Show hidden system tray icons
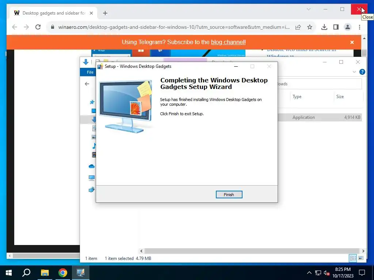Image resolution: width=374 pixels, height=280 pixels. point(309,273)
